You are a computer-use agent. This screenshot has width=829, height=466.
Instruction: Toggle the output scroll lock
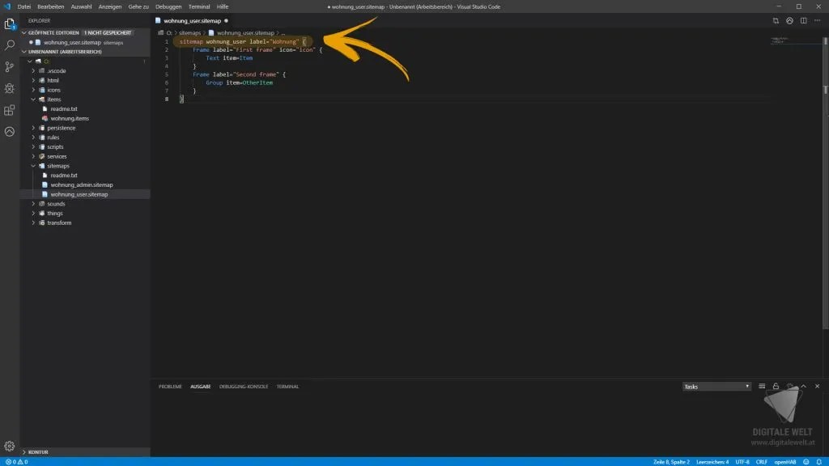[x=776, y=386]
